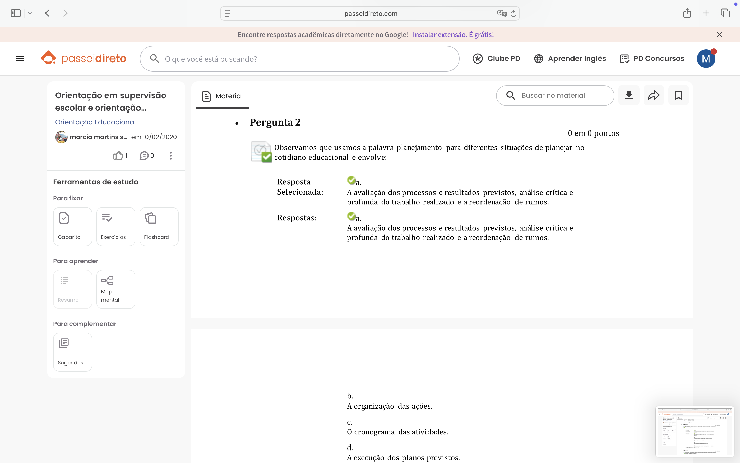Select the Material tab
The image size is (740, 463).
[222, 96]
